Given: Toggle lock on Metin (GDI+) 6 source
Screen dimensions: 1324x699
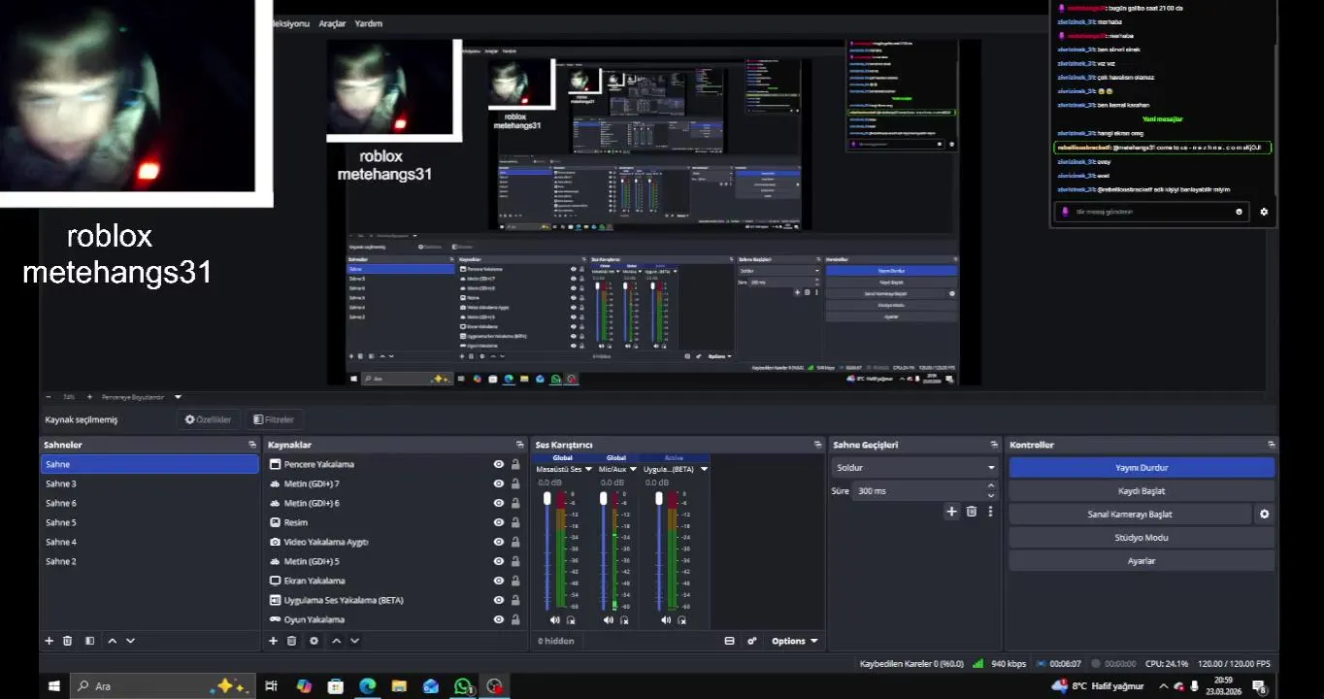Looking at the screenshot, I should (515, 503).
